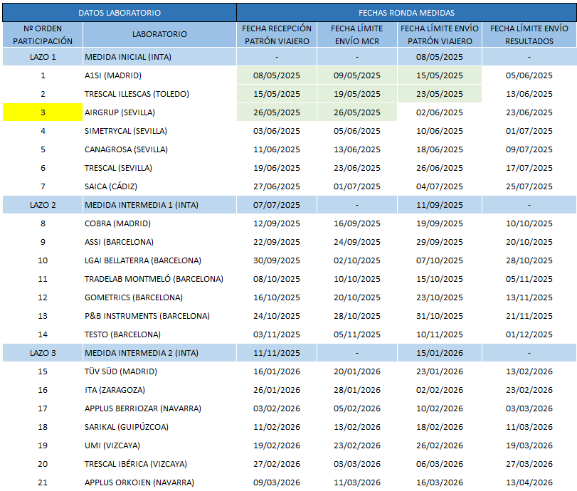Click APPLUS ORKOIEN results date 13/04/2026
Viewport: 577px width, 491px height.
[529, 482]
